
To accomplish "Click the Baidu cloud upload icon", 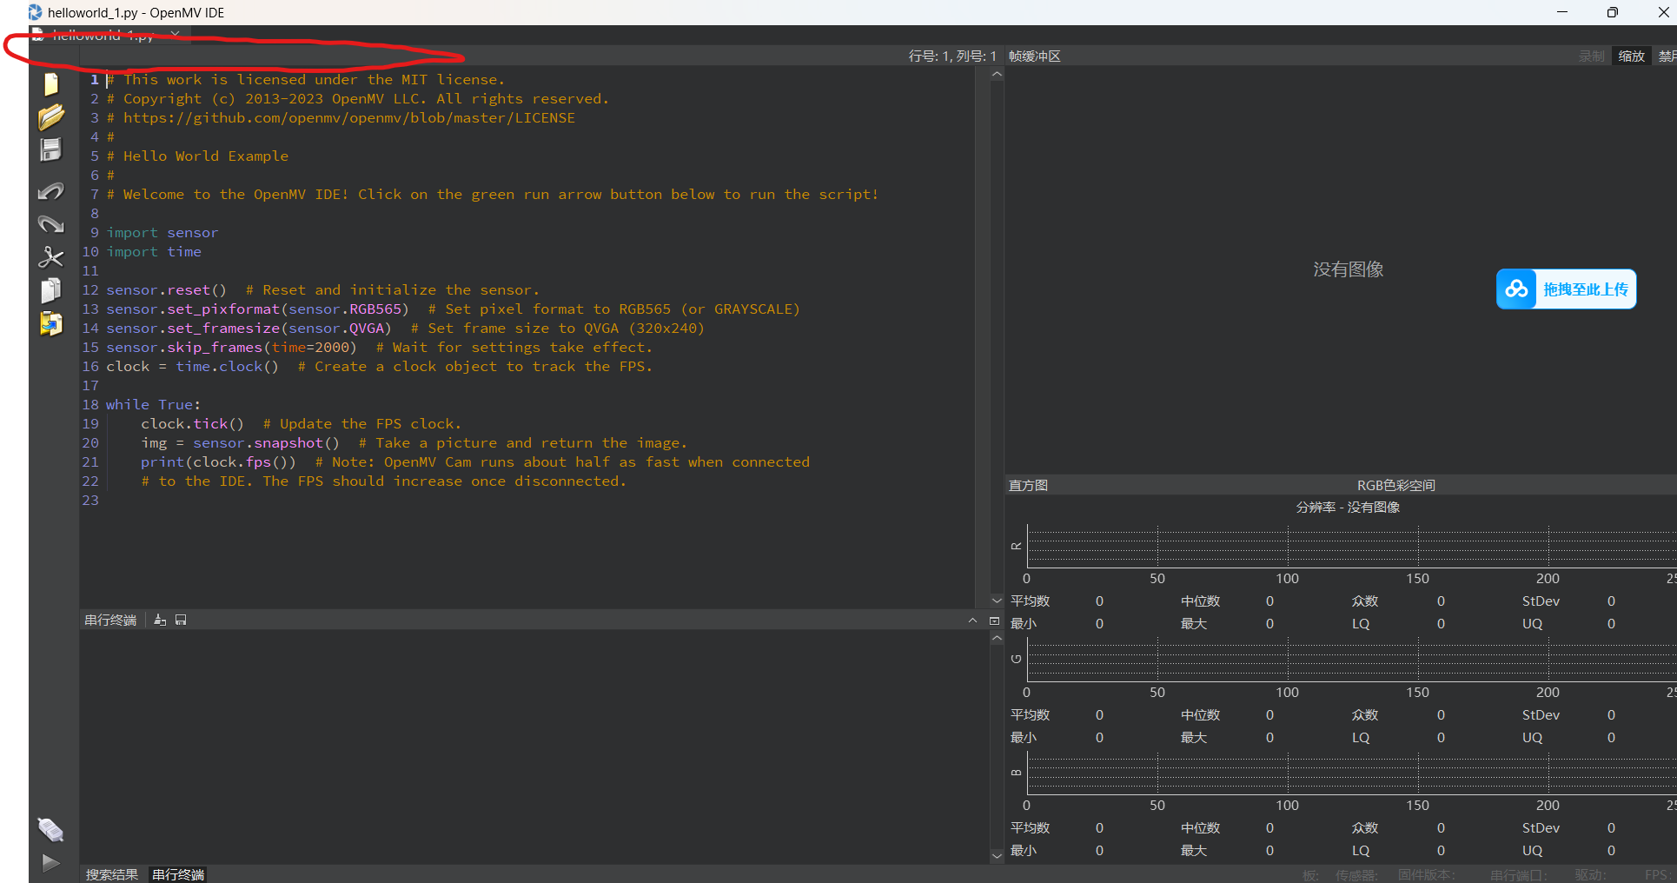I will point(1517,289).
